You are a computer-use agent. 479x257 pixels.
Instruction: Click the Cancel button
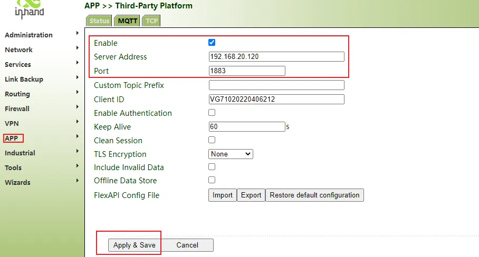tap(187, 245)
